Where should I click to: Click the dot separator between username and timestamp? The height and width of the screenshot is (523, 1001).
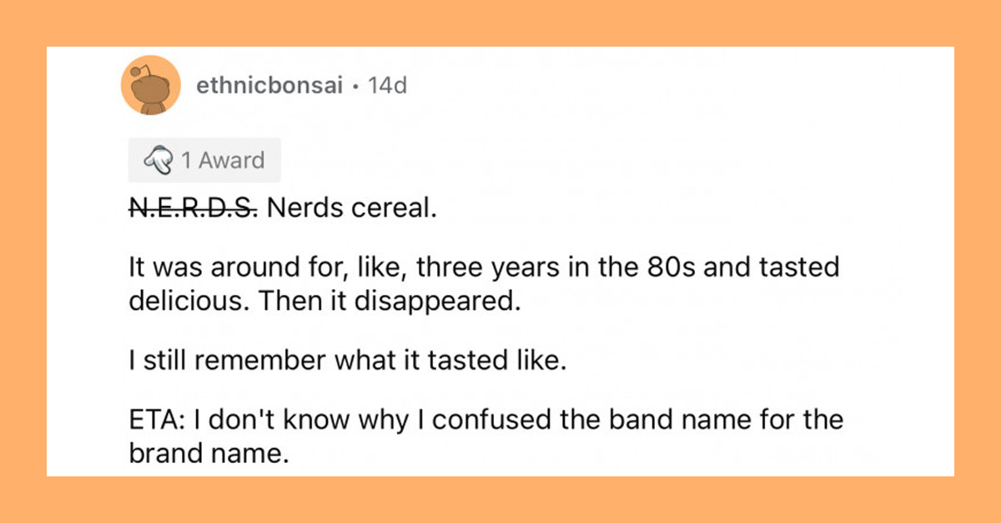click(x=355, y=84)
